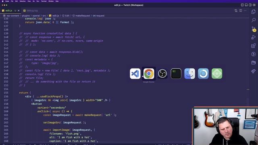Open the Live Share icon in activity bar

coord(254,71)
